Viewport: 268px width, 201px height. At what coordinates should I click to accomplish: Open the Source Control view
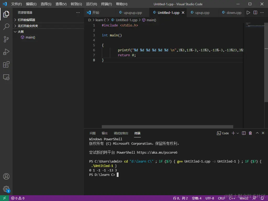point(6,39)
